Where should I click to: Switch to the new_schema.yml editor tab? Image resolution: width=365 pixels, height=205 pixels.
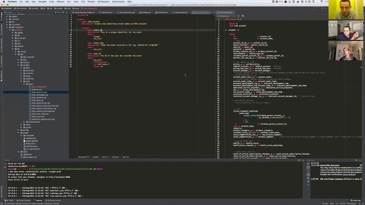(201, 13)
